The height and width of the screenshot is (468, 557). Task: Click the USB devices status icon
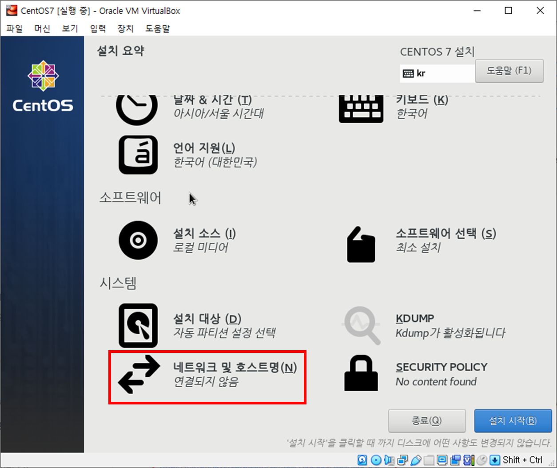coord(416,460)
